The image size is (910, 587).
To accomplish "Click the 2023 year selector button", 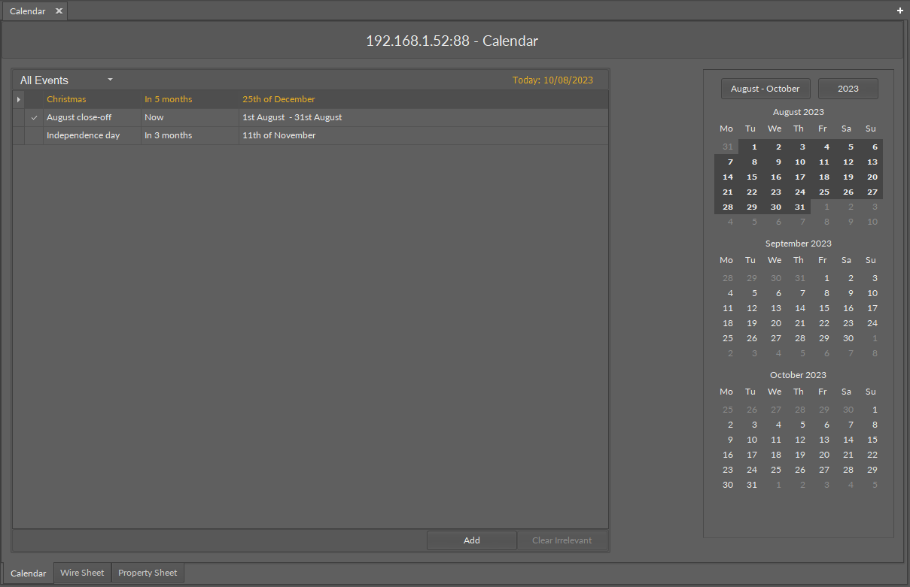I will (x=848, y=88).
